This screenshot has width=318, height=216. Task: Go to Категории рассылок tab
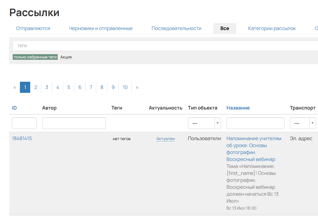(272, 28)
